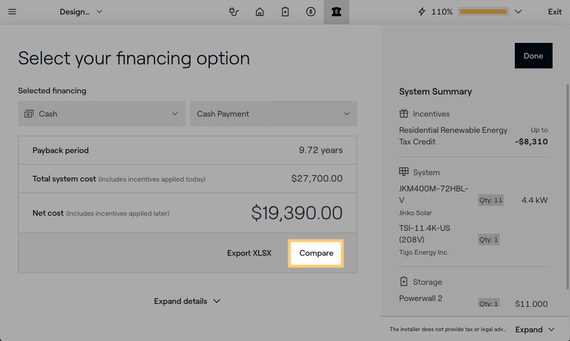This screenshot has height=341, width=570.
Task: Open the energy consumption plug icon
Action: point(234,12)
